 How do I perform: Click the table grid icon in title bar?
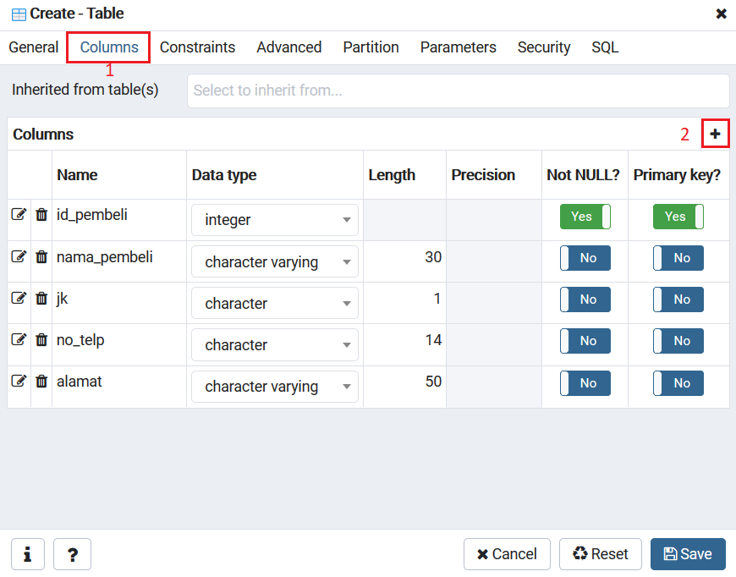tap(14, 14)
